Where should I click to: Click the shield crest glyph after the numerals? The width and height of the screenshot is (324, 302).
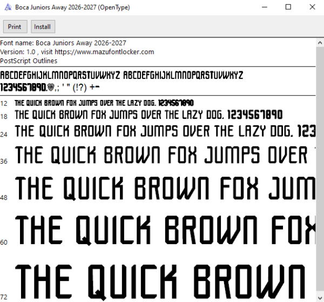51,88
